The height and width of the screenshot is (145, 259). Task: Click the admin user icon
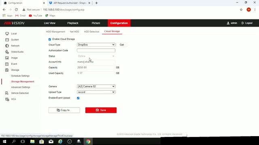tap(228, 23)
